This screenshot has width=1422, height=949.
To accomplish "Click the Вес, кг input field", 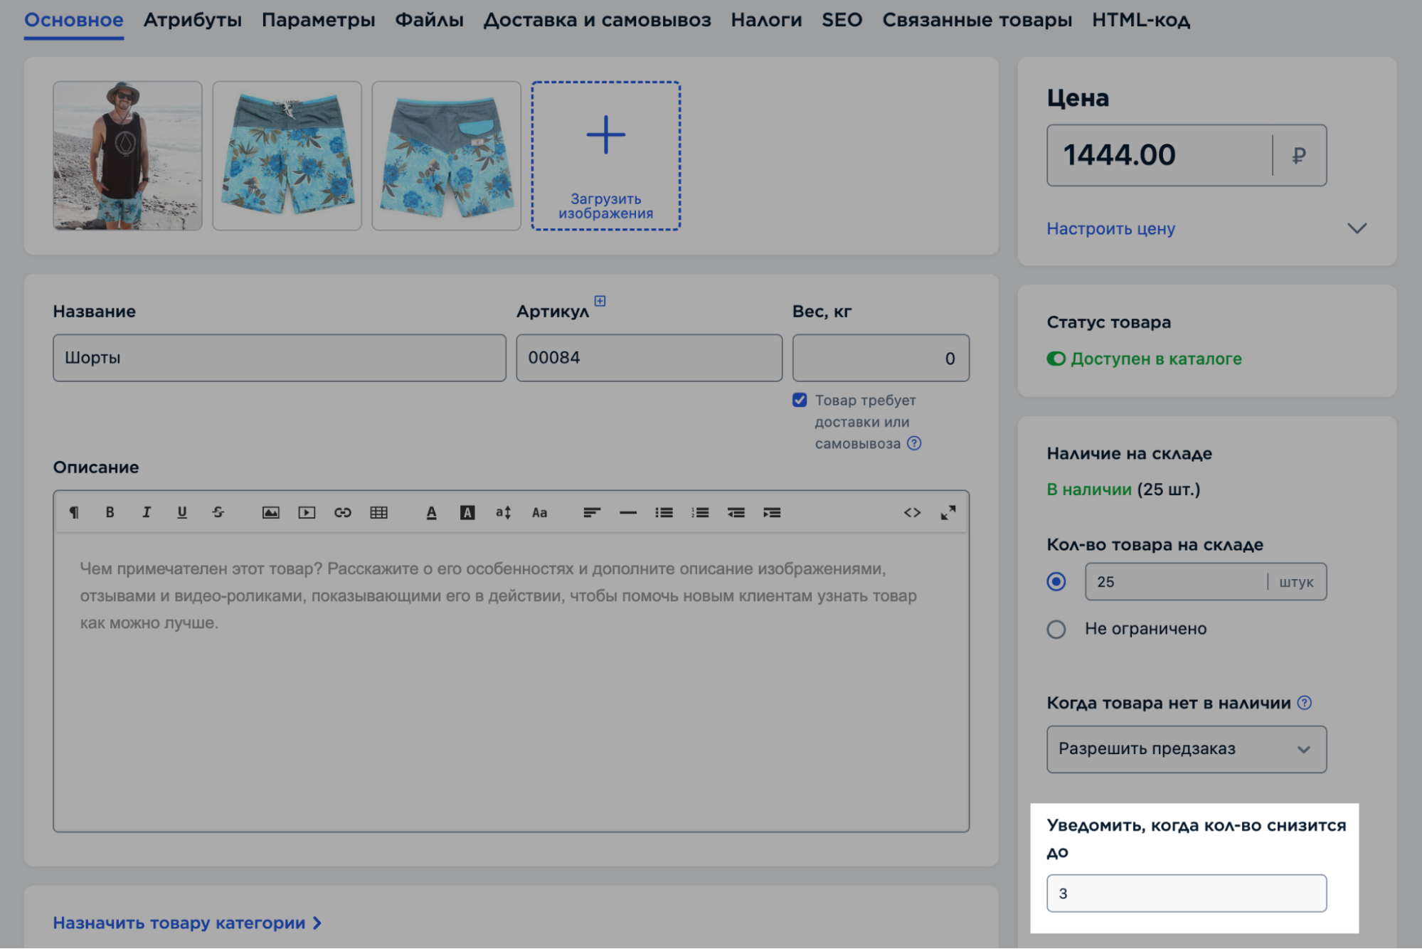I will click(x=881, y=358).
